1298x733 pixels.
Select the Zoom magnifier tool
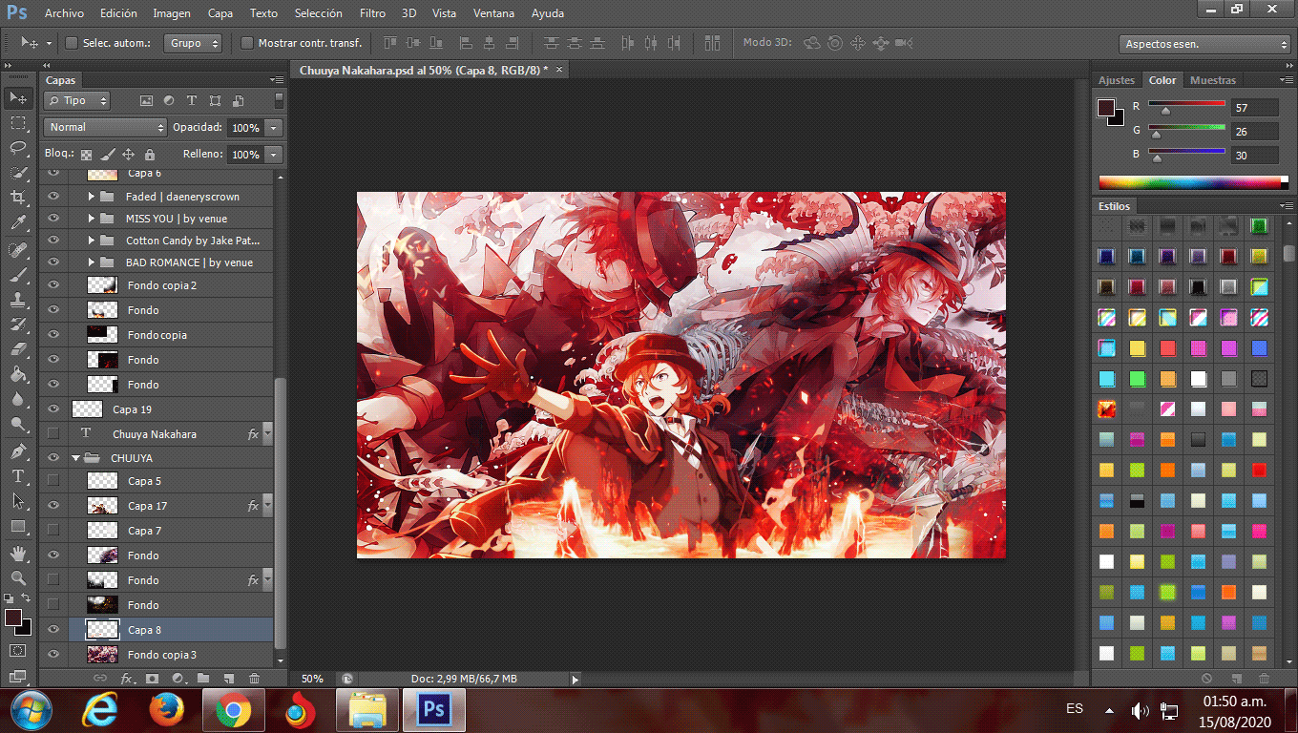(18, 577)
